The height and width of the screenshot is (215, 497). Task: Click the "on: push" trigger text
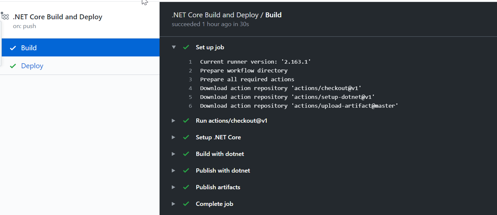[24, 26]
